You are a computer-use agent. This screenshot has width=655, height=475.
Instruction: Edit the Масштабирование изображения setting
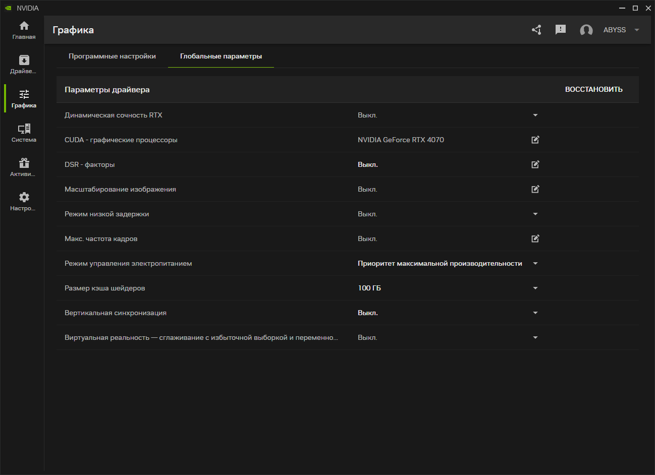pyautogui.click(x=535, y=189)
